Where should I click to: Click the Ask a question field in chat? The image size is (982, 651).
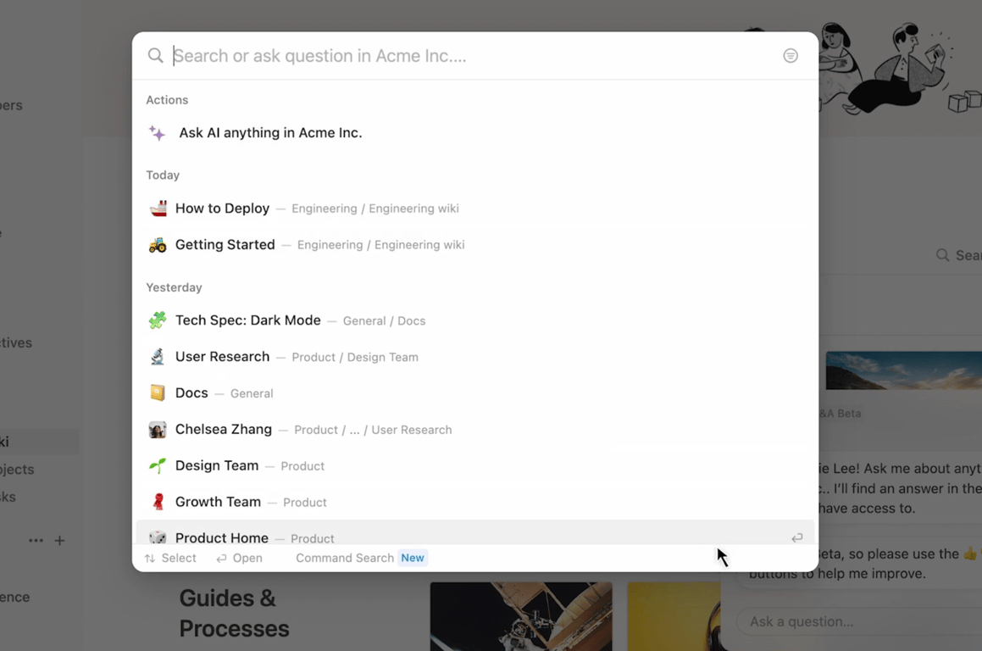coord(859,621)
